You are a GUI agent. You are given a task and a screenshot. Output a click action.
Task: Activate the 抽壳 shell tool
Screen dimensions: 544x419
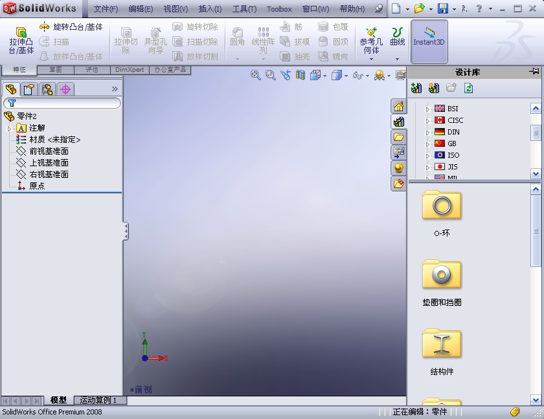(x=298, y=56)
